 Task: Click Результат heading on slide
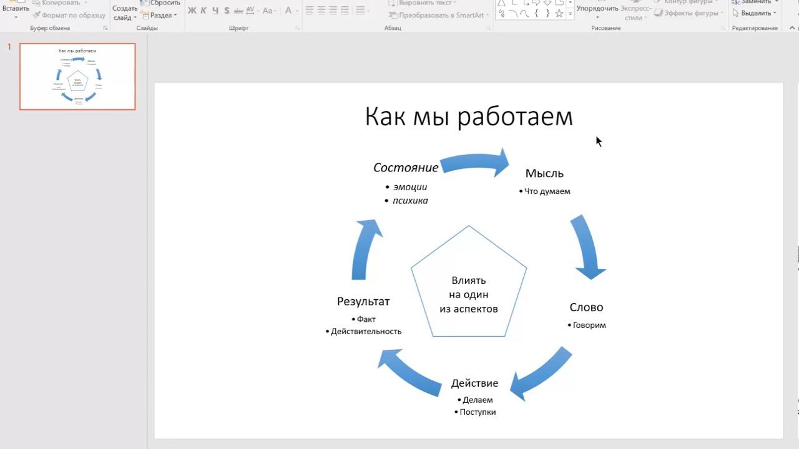pos(363,302)
